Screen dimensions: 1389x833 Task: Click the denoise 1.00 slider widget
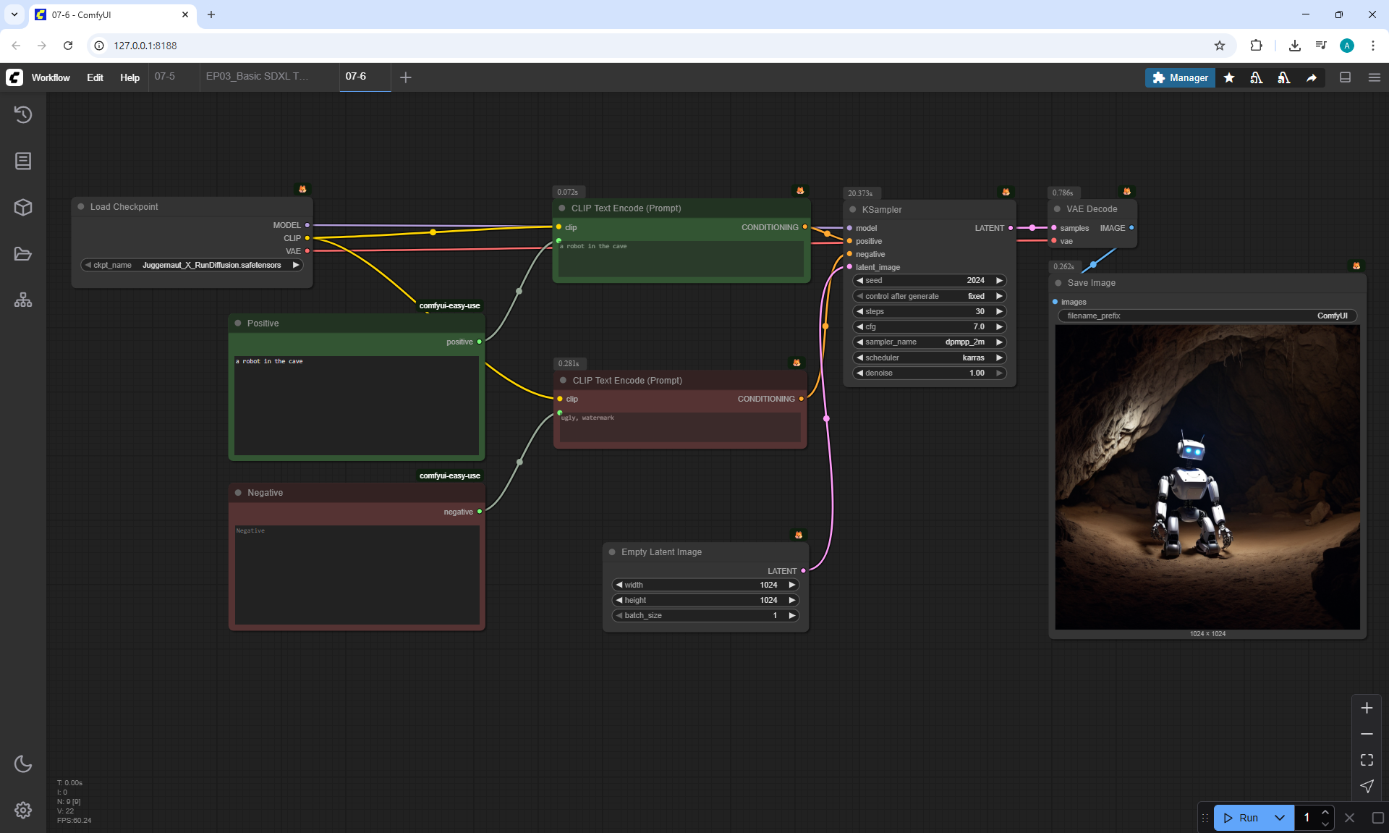(929, 373)
